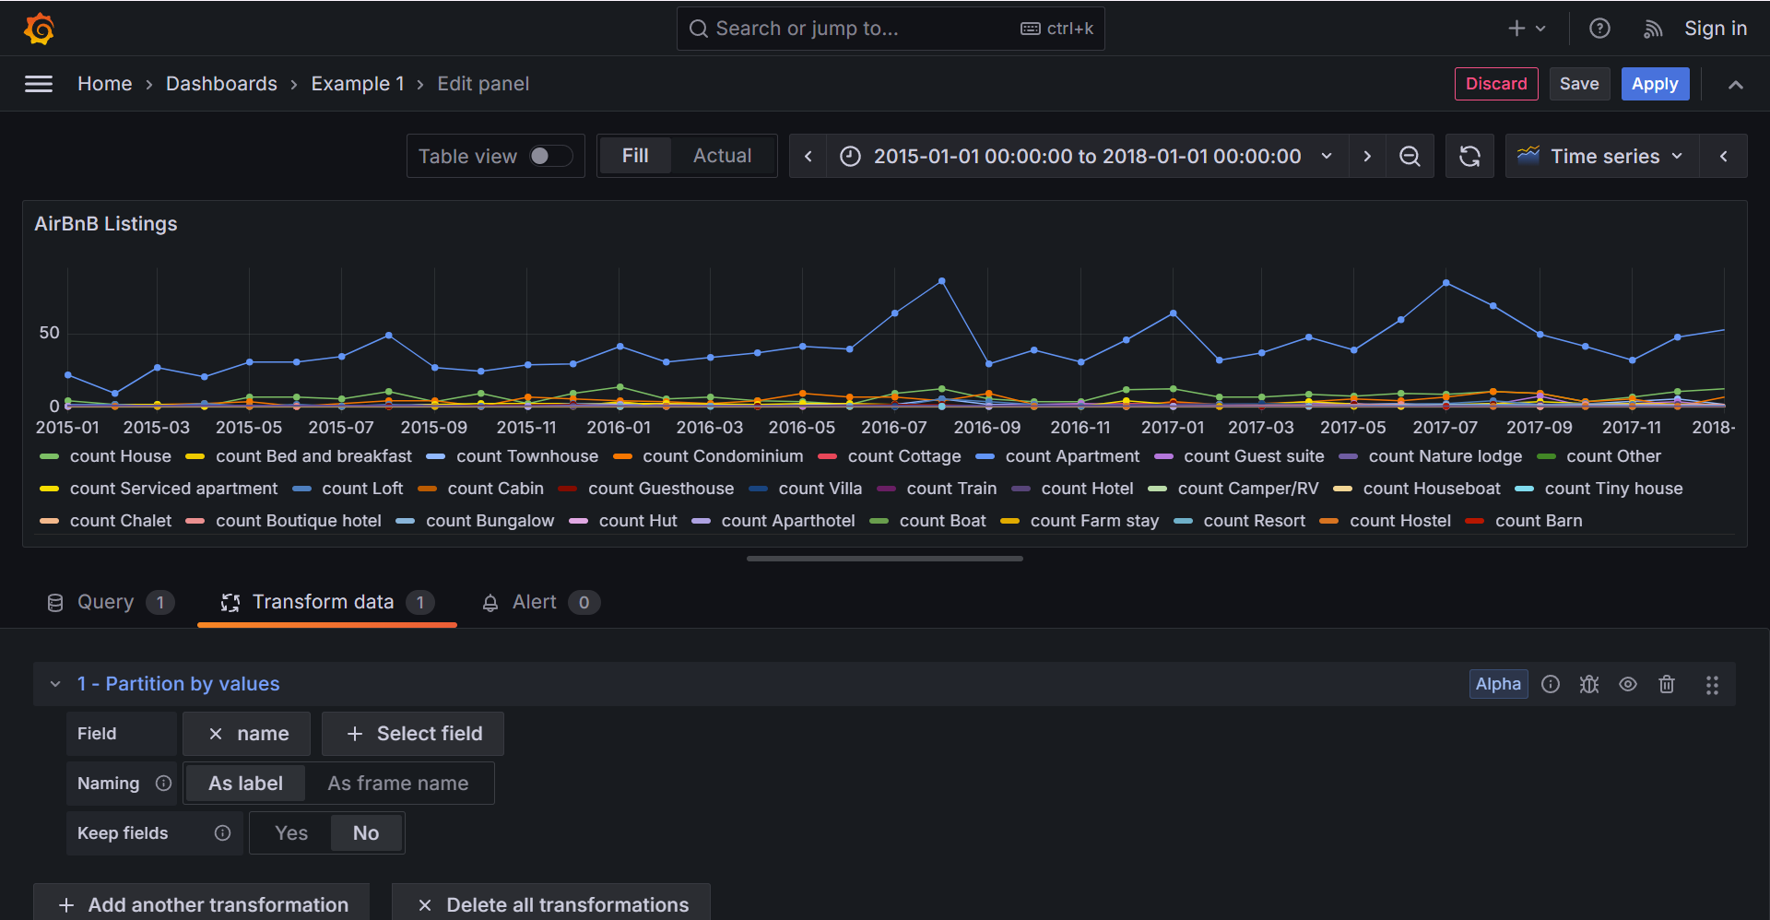Refresh the dashboard panel data
Screen dimensions: 1770x920
1469,157
